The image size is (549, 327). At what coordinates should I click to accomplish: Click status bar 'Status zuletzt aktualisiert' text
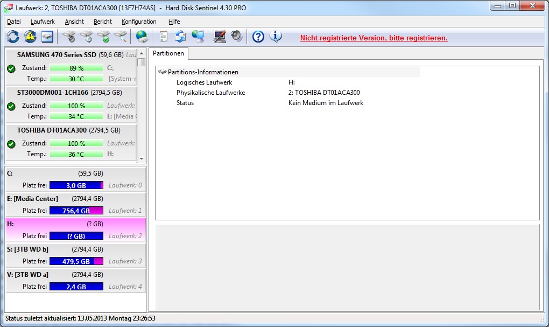coord(80,318)
